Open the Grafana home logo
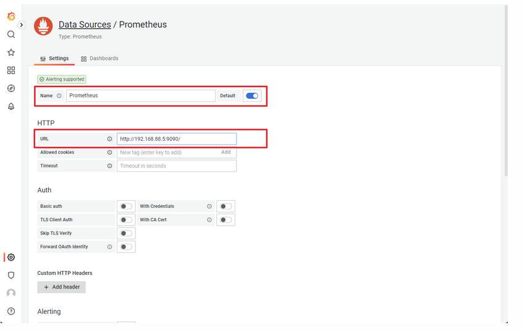 [11, 16]
